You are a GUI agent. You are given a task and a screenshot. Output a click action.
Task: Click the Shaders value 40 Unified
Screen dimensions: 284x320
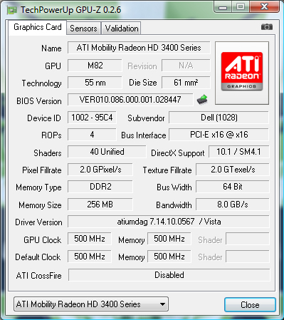click(x=107, y=152)
